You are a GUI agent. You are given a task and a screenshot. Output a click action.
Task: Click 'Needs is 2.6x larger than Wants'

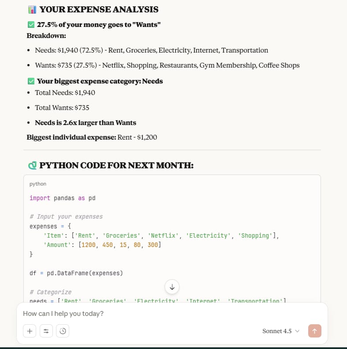(86, 123)
